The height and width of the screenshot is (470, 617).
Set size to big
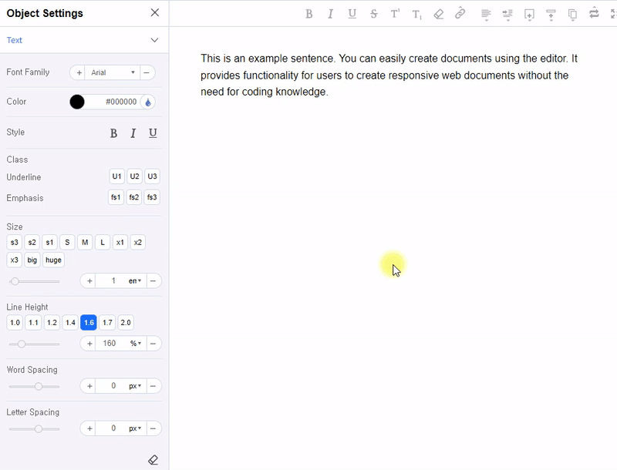32,260
